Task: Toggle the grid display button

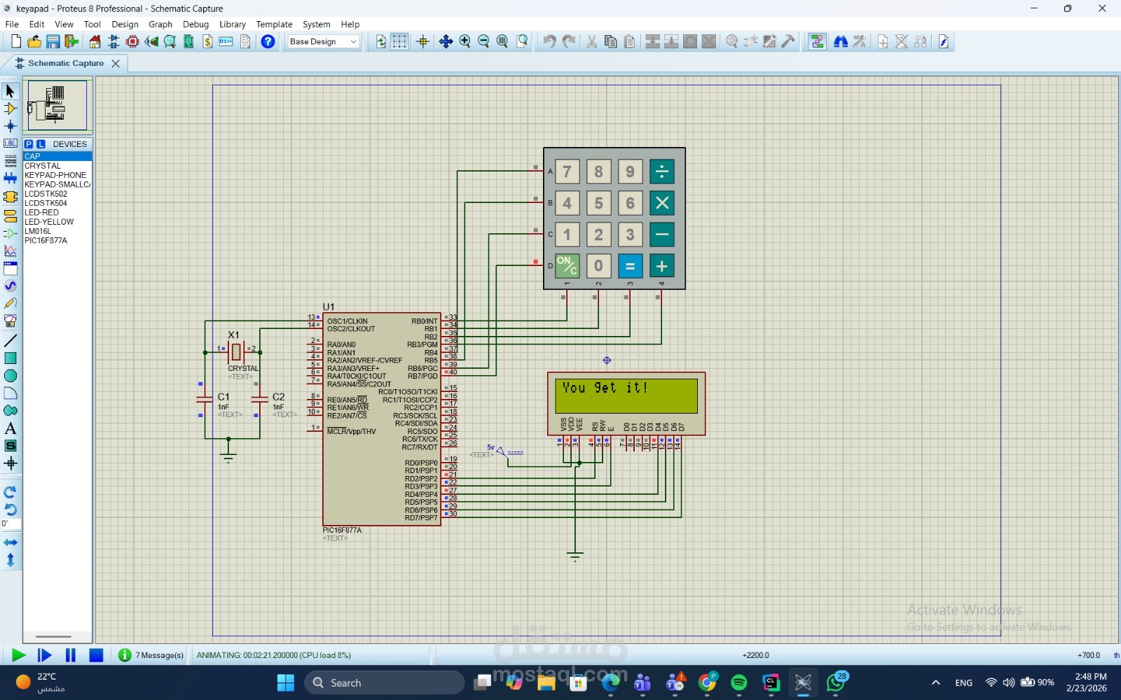Action: (399, 42)
